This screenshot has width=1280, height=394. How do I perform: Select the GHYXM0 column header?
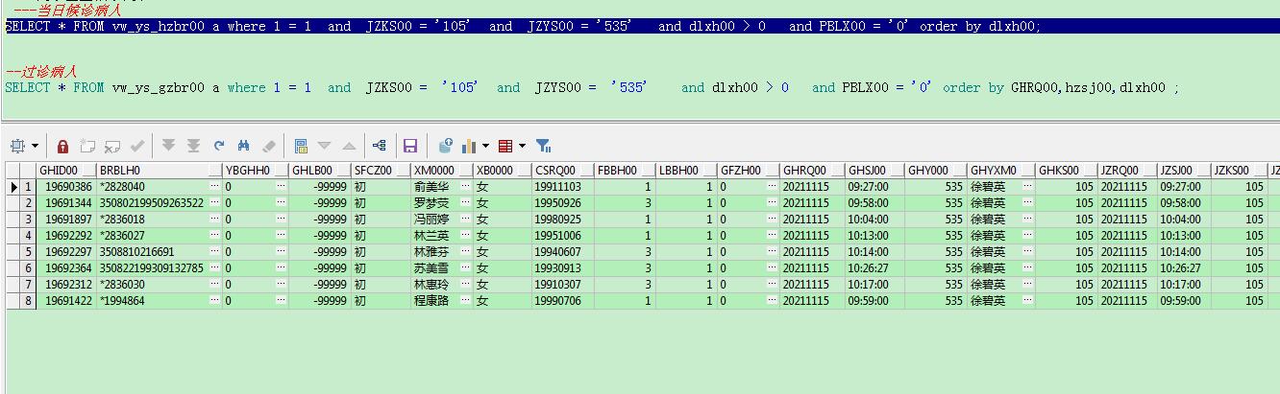tap(1000, 171)
